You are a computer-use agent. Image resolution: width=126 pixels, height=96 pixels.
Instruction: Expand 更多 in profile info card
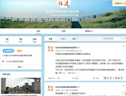click(x=21, y=67)
